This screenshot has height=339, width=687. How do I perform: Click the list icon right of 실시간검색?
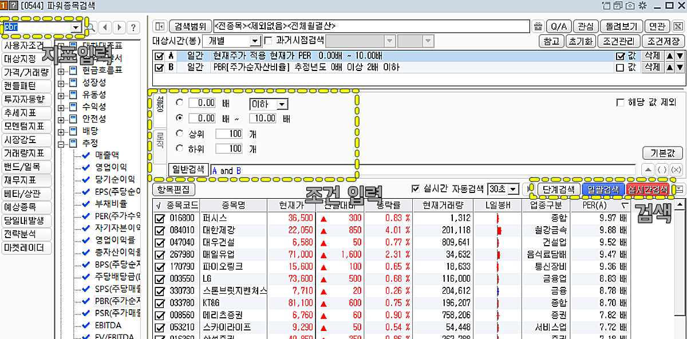click(680, 189)
